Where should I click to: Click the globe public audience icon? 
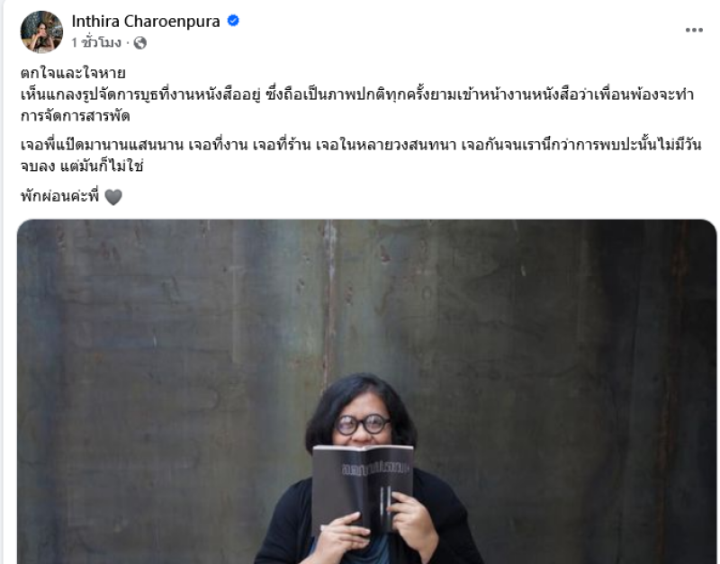pyautogui.click(x=140, y=43)
